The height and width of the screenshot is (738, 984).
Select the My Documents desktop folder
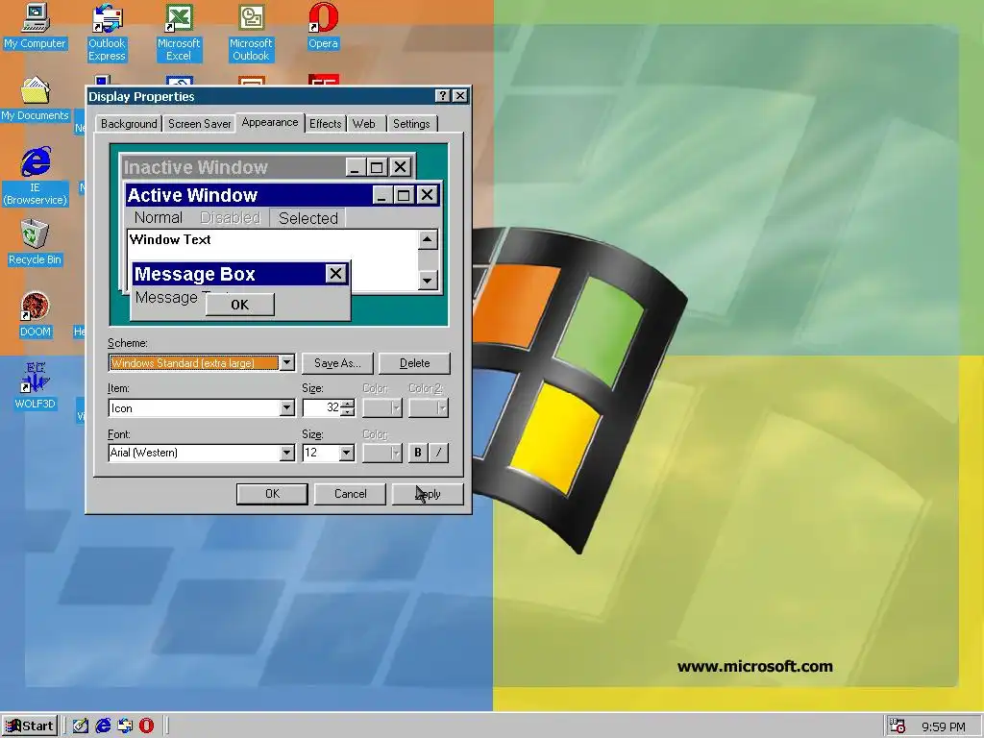pos(36,99)
